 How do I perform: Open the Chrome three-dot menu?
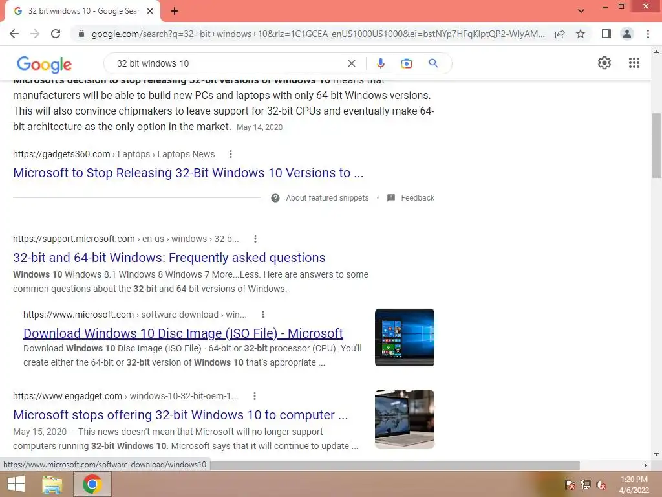pos(648,34)
